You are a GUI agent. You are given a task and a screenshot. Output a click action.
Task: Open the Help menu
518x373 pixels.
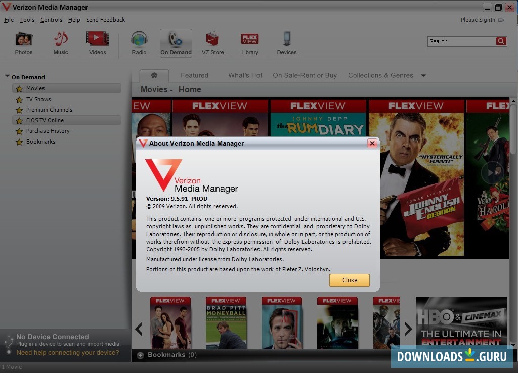(74, 20)
